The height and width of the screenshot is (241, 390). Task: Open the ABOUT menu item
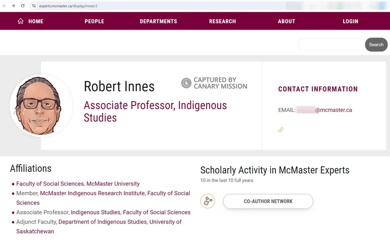coord(287,21)
